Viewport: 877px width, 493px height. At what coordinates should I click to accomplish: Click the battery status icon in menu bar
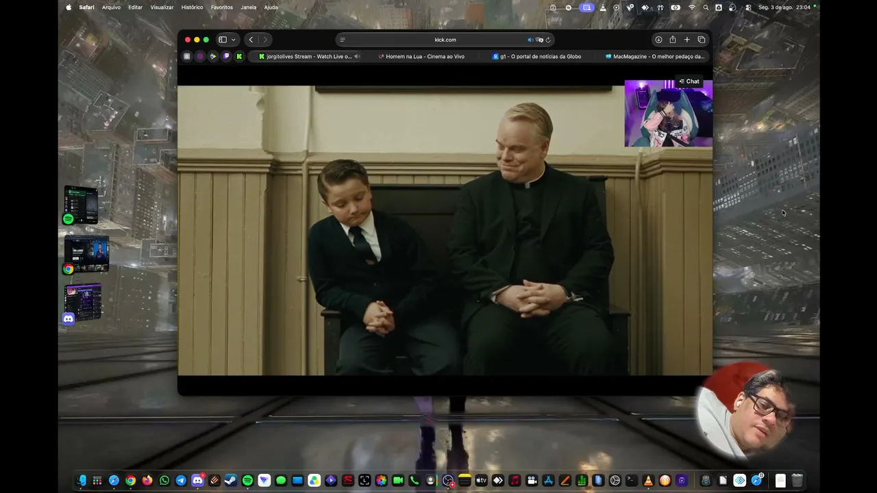click(x=676, y=7)
